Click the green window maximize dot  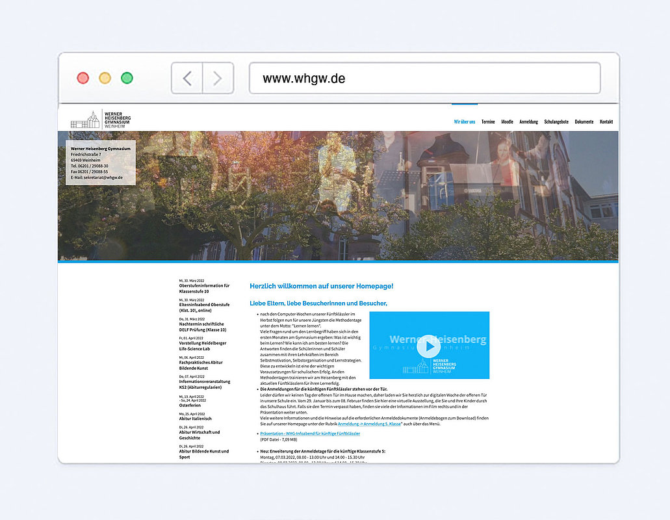(127, 78)
